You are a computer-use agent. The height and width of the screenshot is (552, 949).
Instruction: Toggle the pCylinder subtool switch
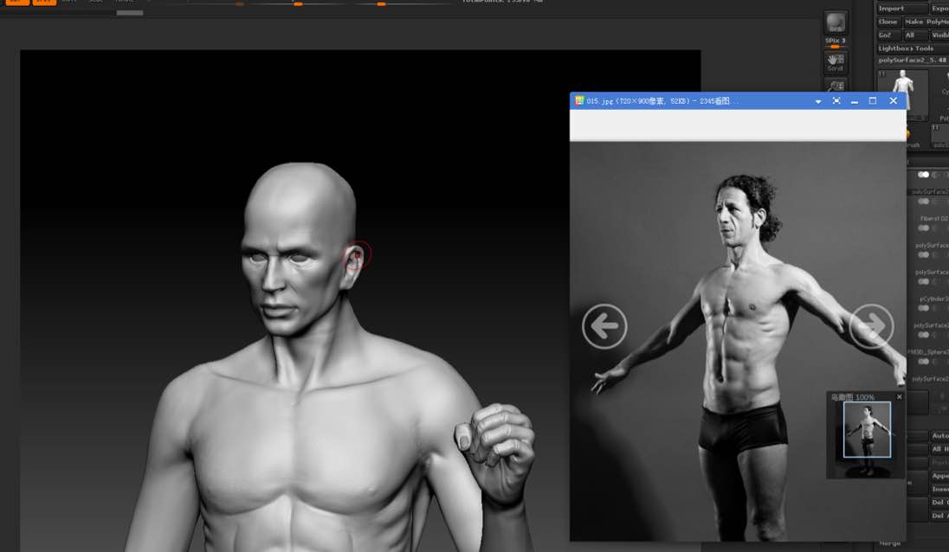click(924, 308)
